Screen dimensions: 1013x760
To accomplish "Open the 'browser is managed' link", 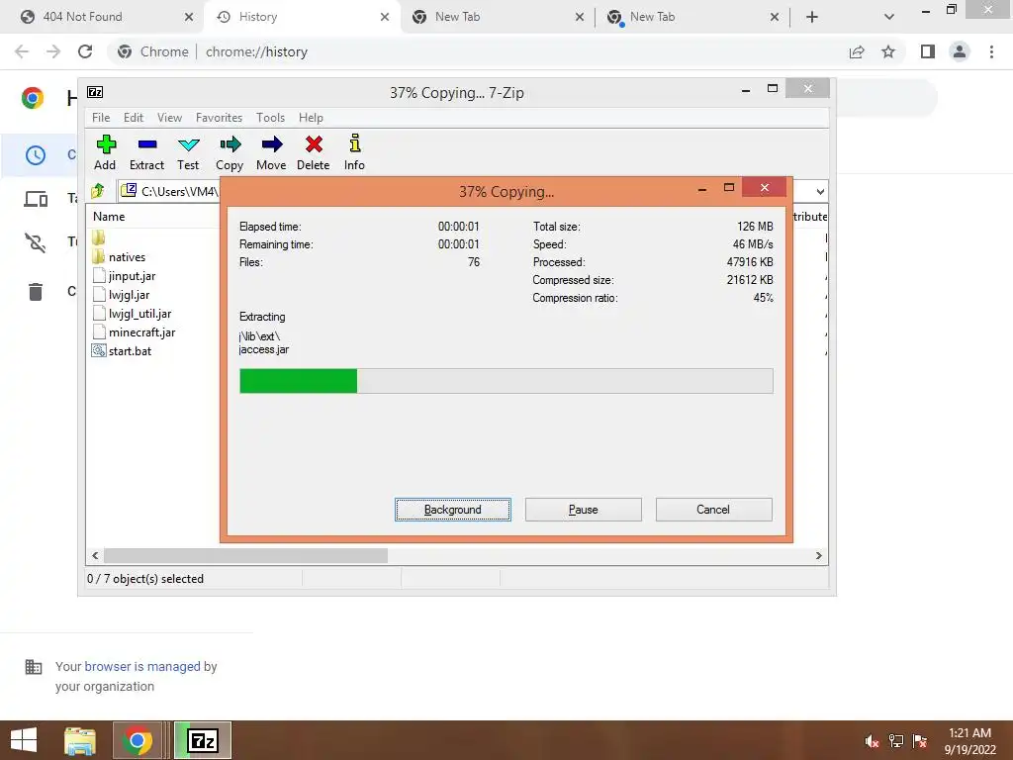I will [x=142, y=666].
